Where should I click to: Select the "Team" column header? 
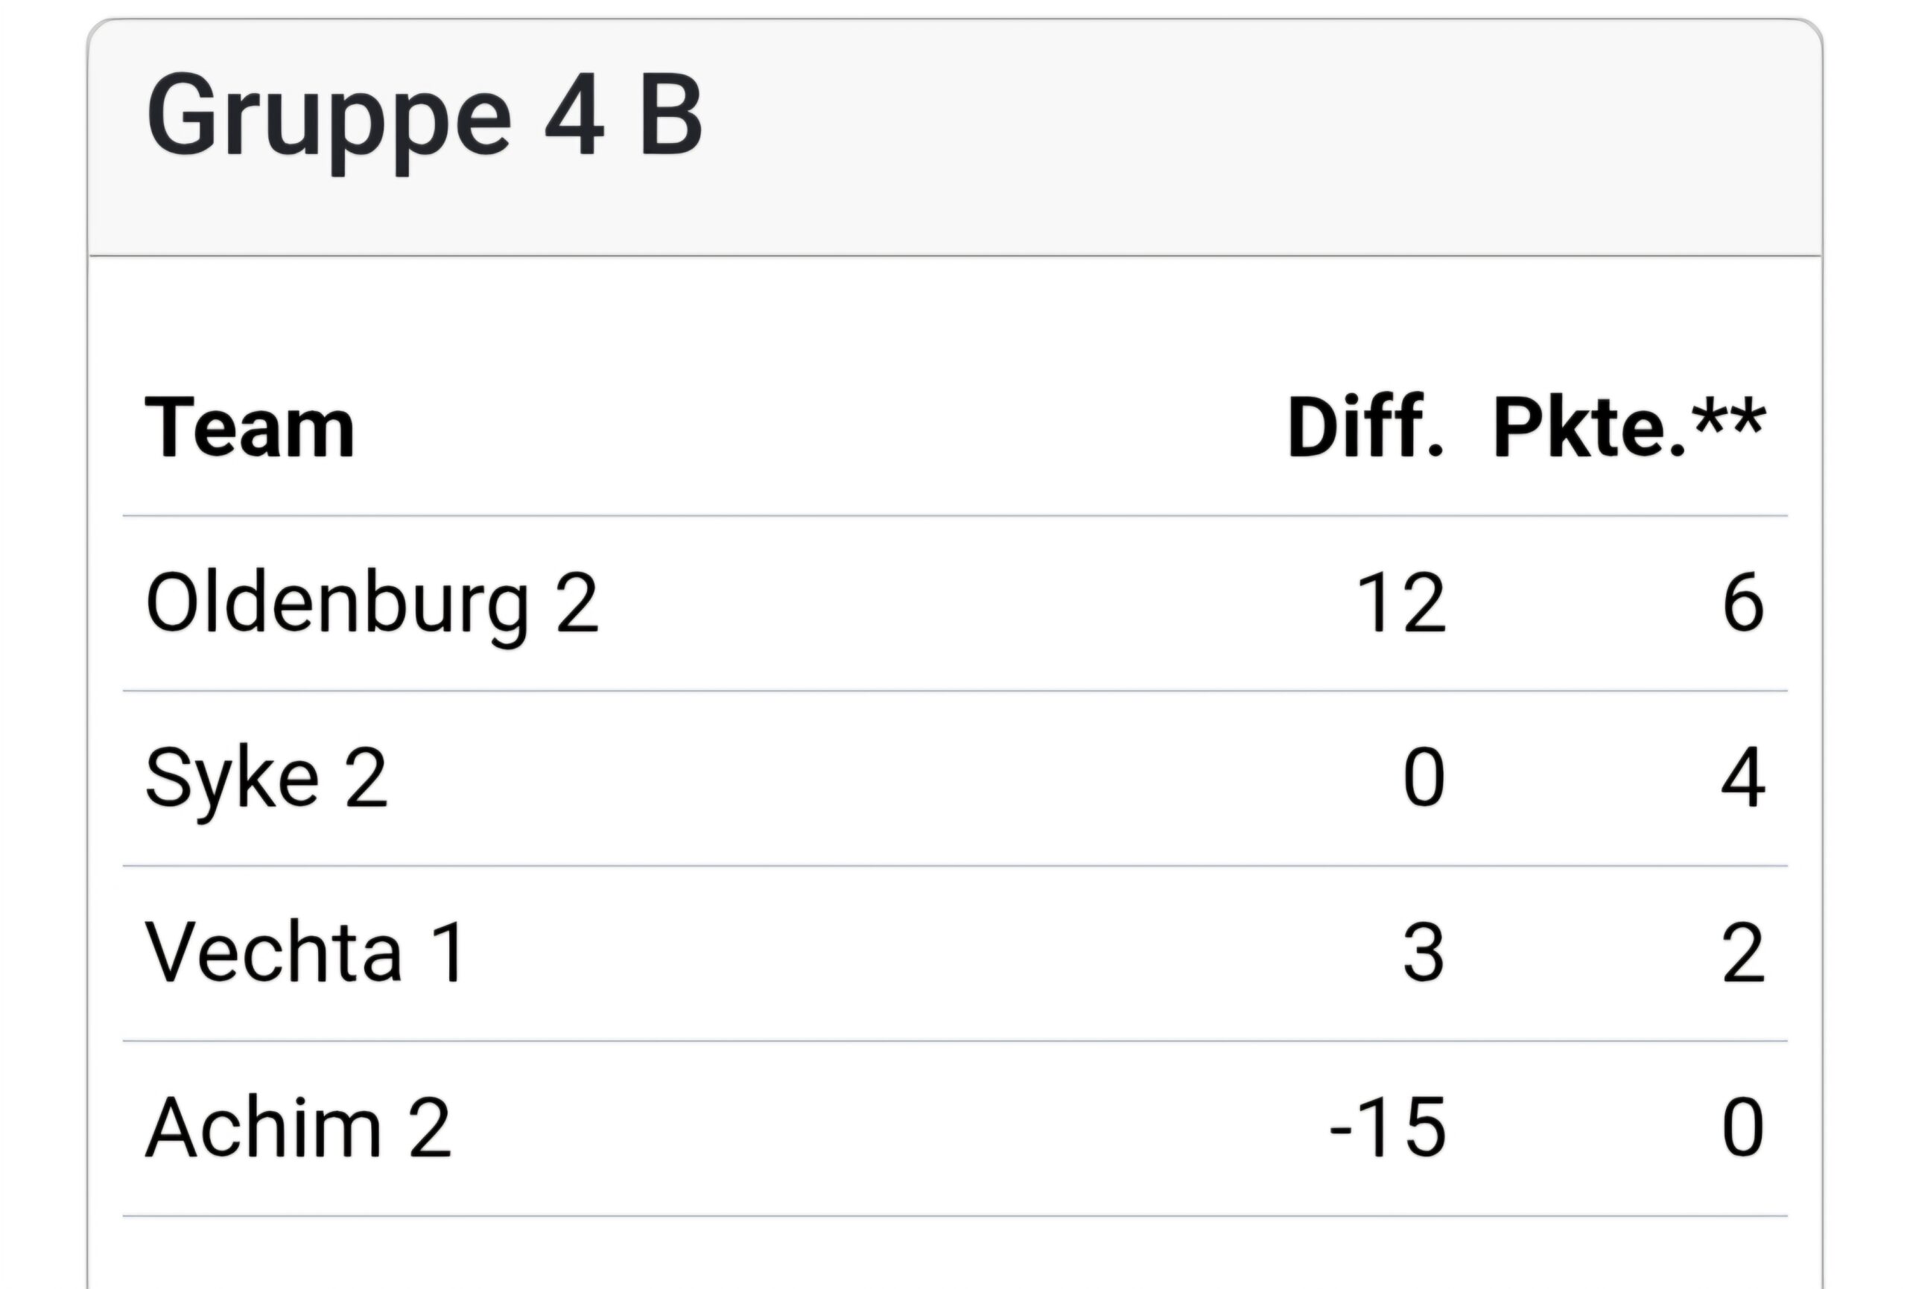click(250, 428)
